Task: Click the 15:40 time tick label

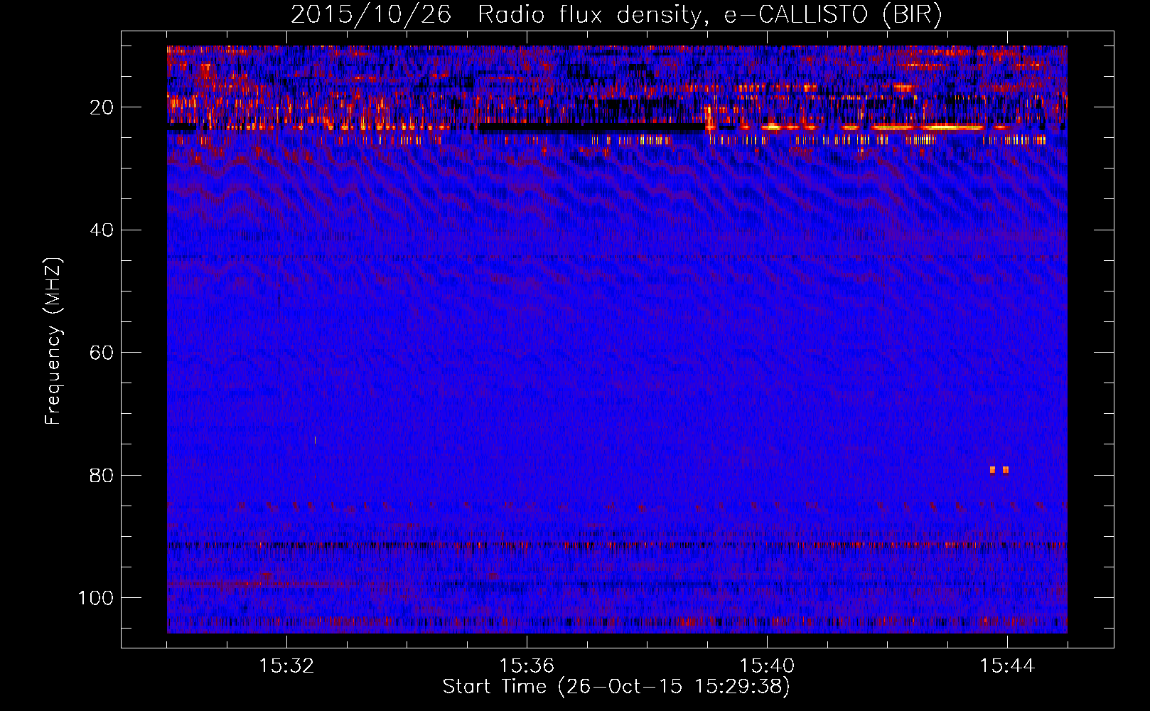Action: coord(767,666)
